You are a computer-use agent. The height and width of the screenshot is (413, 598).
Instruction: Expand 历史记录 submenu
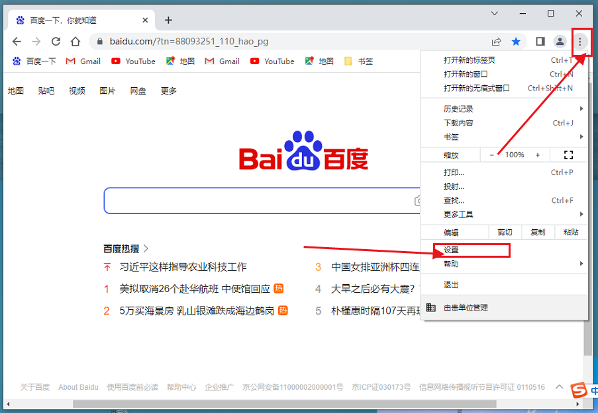click(504, 109)
